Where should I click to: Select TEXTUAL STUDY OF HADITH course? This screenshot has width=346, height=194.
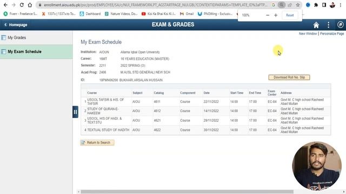point(108,130)
